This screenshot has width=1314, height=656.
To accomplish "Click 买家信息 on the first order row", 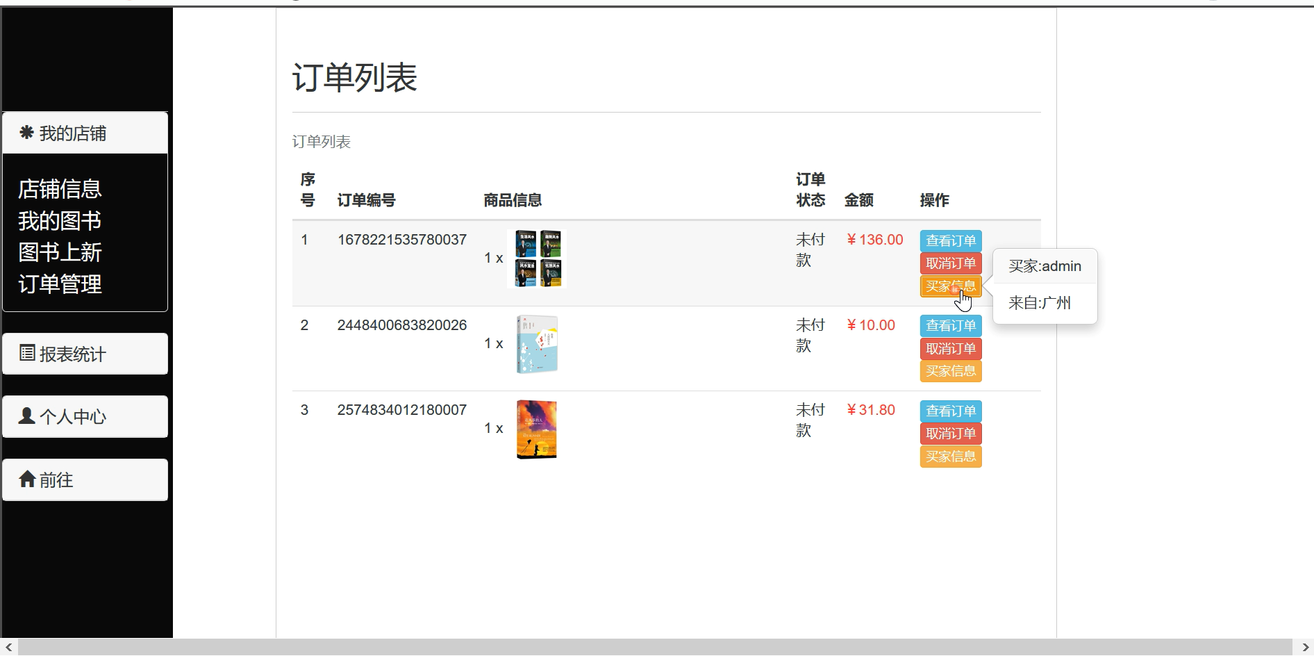I will (x=950, y=286).
